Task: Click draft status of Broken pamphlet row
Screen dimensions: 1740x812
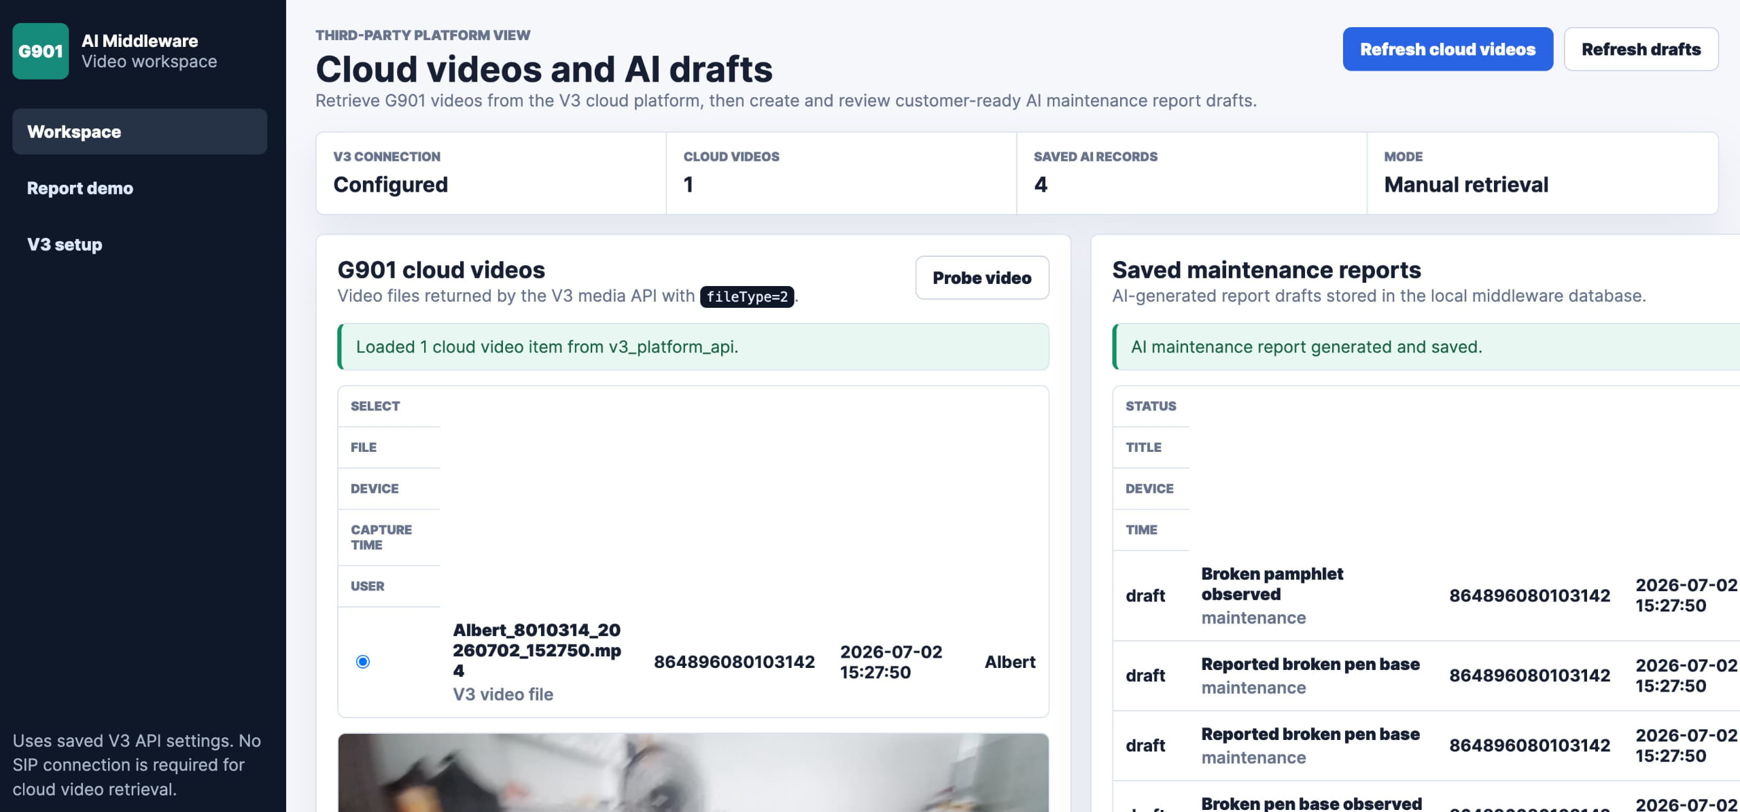Action: 1145,596
